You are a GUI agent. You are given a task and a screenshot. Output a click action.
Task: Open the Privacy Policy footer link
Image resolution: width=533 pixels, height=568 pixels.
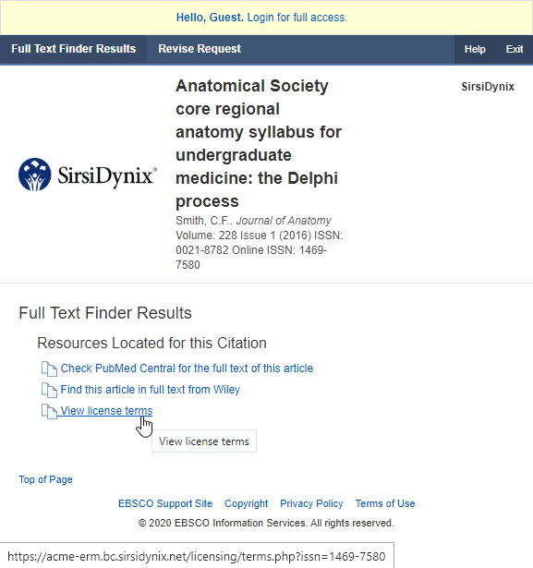[311, 503]
